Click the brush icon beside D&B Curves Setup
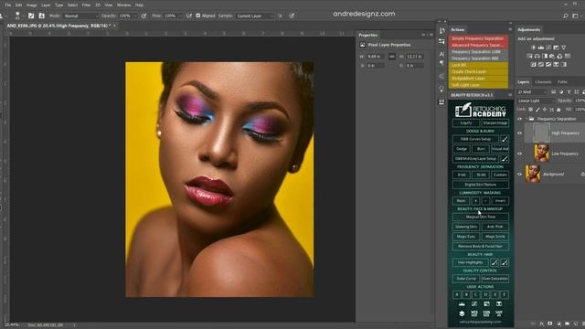The height and width of the screenshot is (329, 585). pyautogui.click(x=505, y=139)
